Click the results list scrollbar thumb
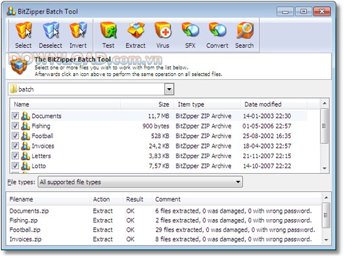The image size is (344, 258). [326, 215]
